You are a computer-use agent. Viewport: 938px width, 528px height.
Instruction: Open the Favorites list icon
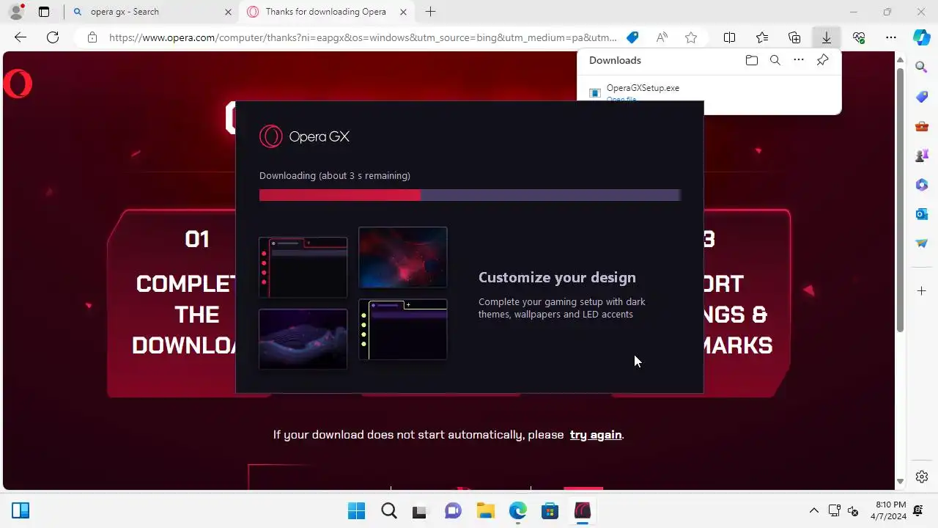point(762,37)
